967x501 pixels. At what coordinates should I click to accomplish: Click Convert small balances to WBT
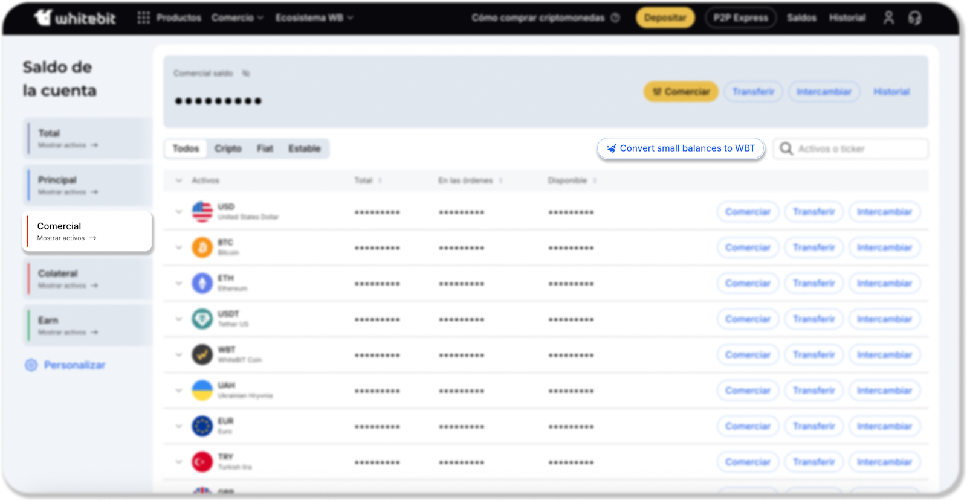click(681, 148)
